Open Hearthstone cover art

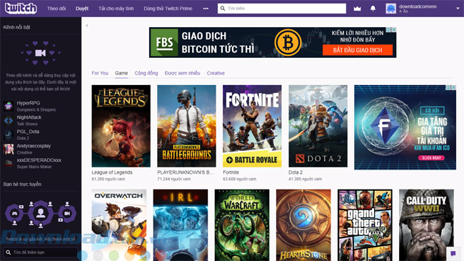click(303, 225)
